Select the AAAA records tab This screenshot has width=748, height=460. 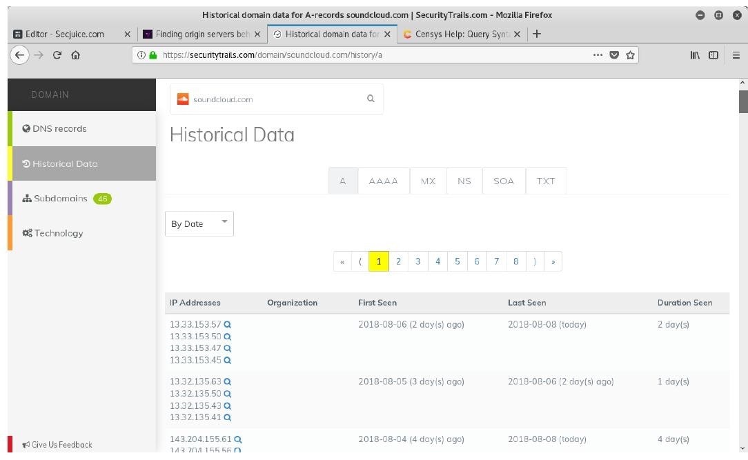point(383,181)
